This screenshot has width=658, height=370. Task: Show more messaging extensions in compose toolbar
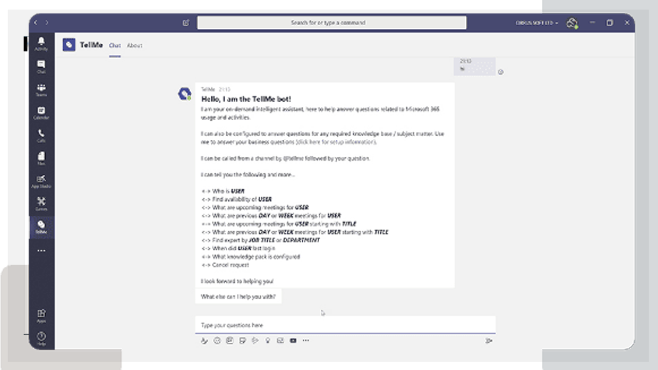(x=306, y=340)
